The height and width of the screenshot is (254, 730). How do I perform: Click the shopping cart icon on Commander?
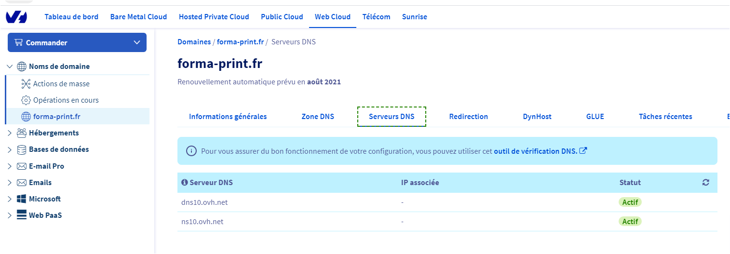[19, 42]
